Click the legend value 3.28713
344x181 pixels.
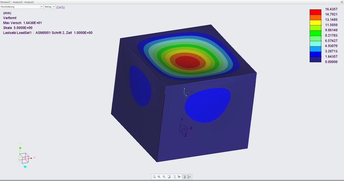pos(331,51)
